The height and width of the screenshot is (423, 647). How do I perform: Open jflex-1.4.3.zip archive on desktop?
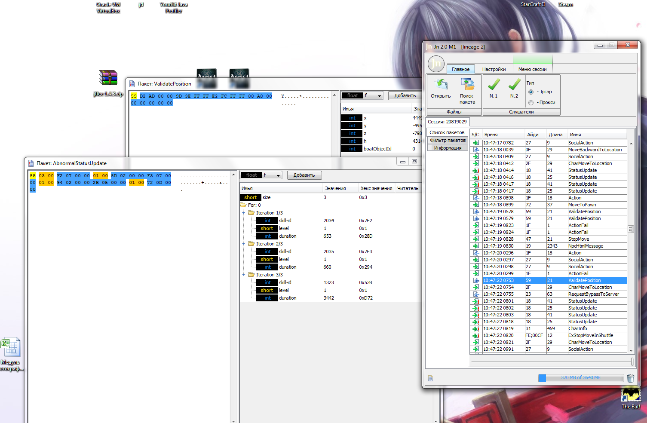108,83
